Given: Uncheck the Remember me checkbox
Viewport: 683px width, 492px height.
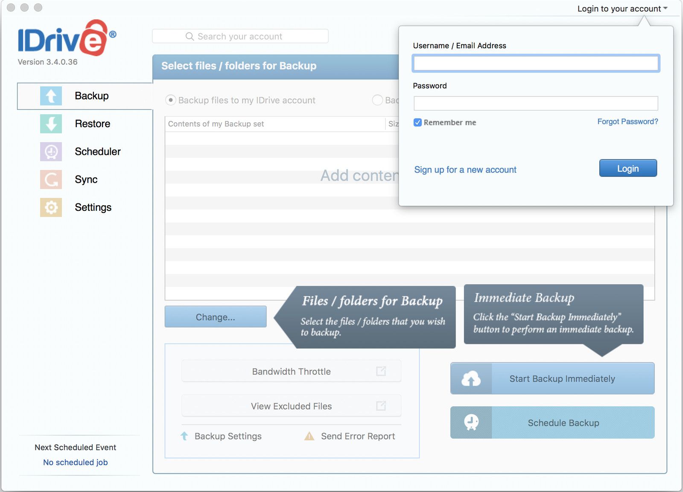Looking at the screenshot, I should click(417, 122).
